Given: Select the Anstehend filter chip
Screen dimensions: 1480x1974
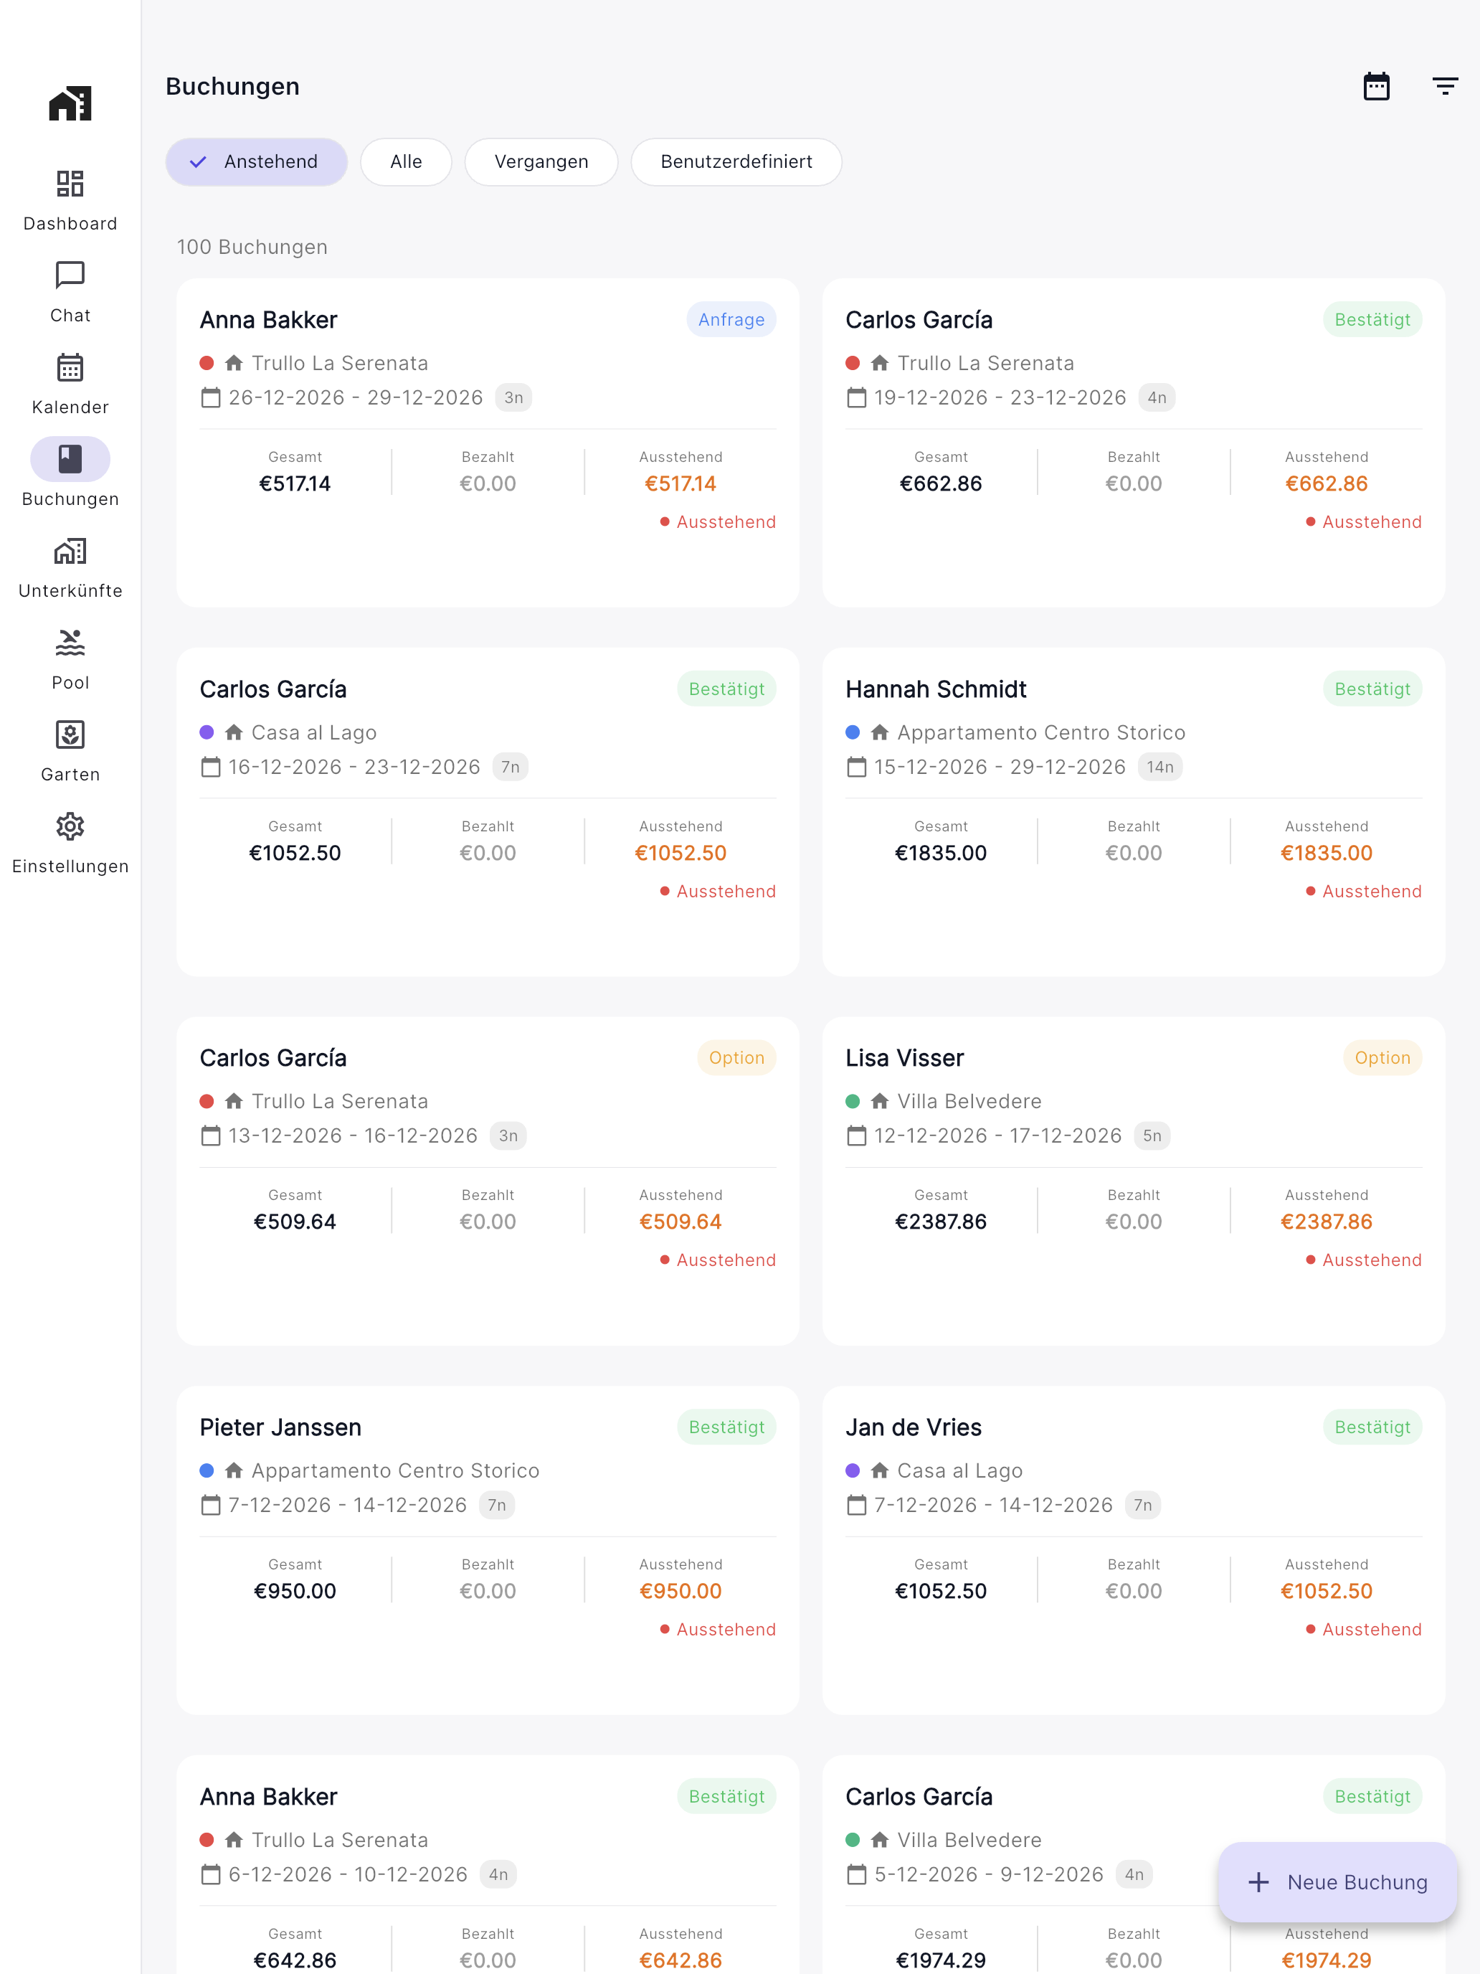Looking at the screenshot, I should point(256,161).
